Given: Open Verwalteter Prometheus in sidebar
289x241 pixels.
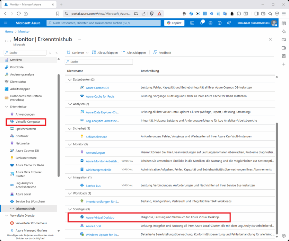Looking at the screenshot, I should pyautogui.click(x=31, y=223).
